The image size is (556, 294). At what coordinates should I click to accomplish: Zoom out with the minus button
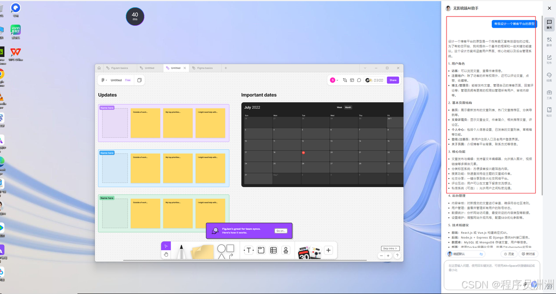click(382, 256)
